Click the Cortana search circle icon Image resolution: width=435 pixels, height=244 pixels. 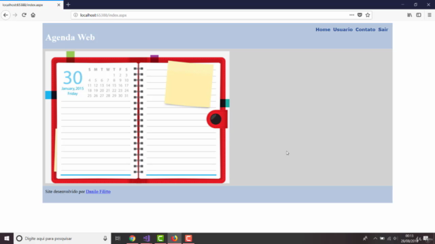pyautogui.click(x=19, y=238)
